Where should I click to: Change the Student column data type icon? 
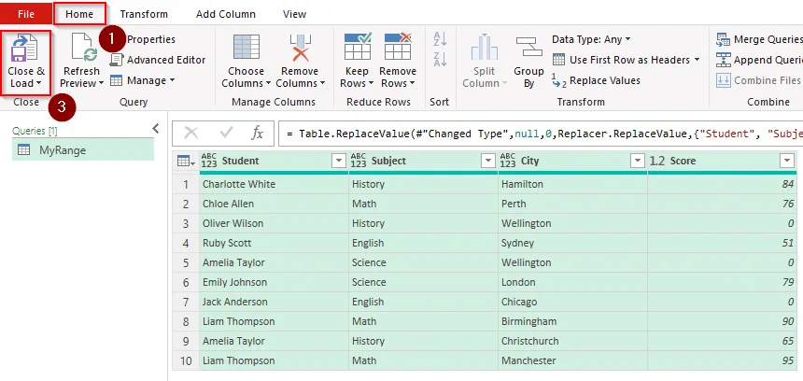(x=209, y=161)
